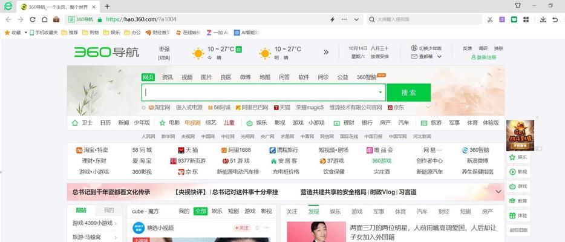The width and height of the screenshot is (565, 242).
Task: Click the purple extension icon
Action: point(502,19)
